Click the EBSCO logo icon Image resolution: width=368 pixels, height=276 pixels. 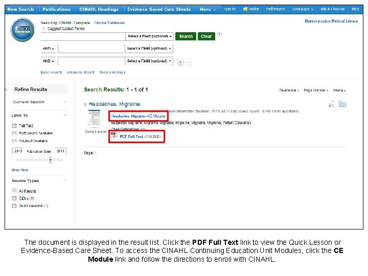(22, 30)
